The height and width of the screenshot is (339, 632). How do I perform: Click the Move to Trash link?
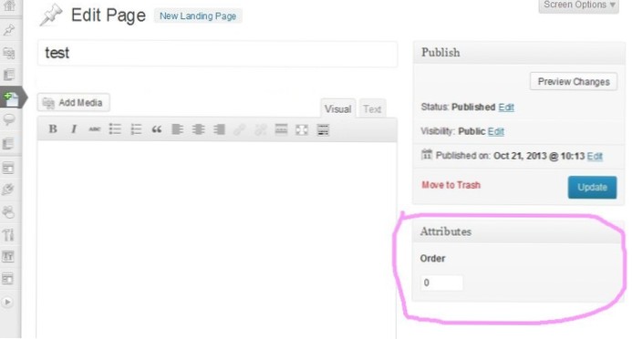pos(451,185)
